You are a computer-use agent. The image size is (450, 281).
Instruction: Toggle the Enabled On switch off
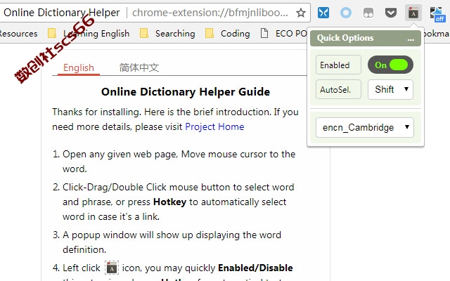pos(390,65)
